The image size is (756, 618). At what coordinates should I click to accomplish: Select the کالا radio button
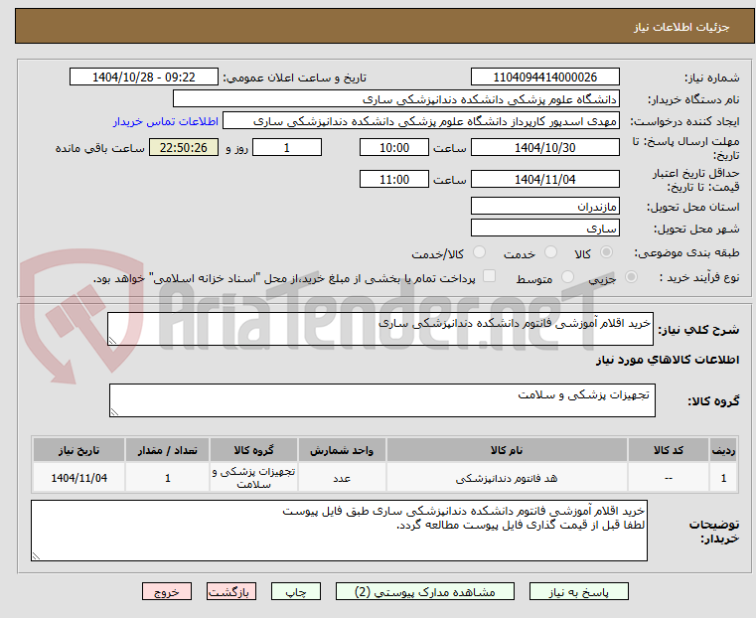click(x=607, y=252)
